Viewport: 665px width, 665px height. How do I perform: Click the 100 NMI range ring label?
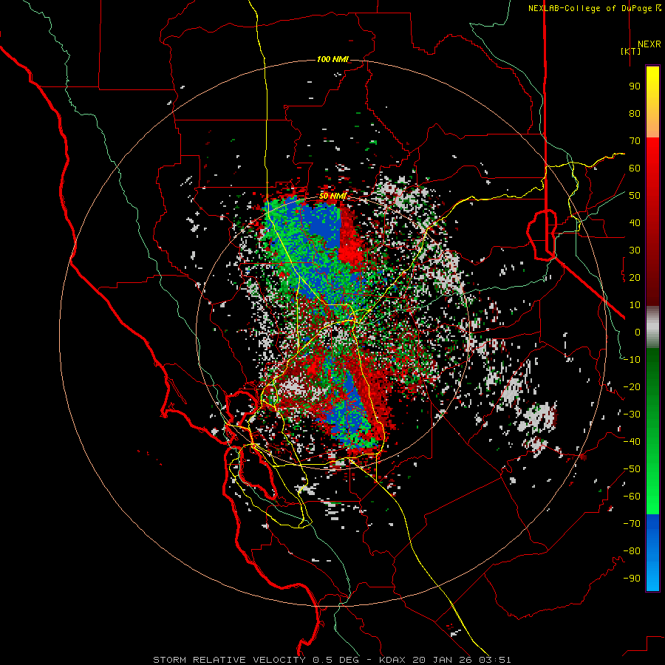pyautogui.click(x=332, y=59)
